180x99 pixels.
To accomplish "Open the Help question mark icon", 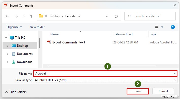I will point(173,27).
